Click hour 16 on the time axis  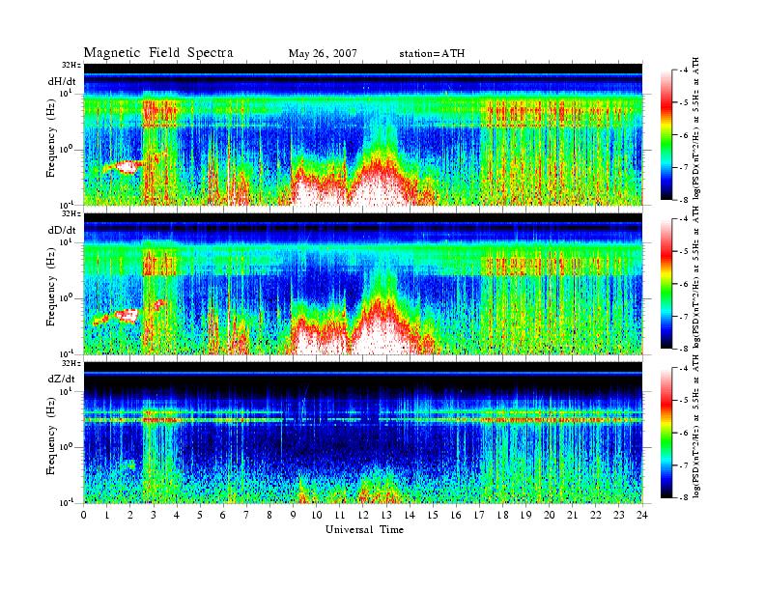click(x=456, y=516)
